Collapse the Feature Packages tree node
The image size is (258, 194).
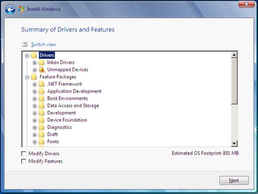pos(27,77)
